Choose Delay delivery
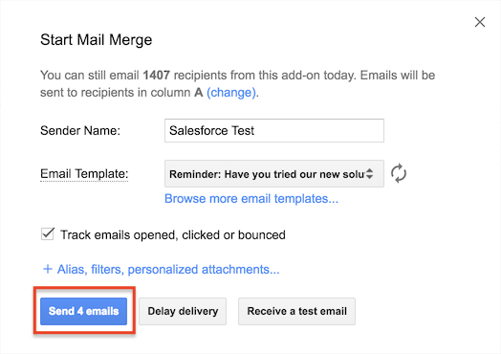 [x=183, y=311]
